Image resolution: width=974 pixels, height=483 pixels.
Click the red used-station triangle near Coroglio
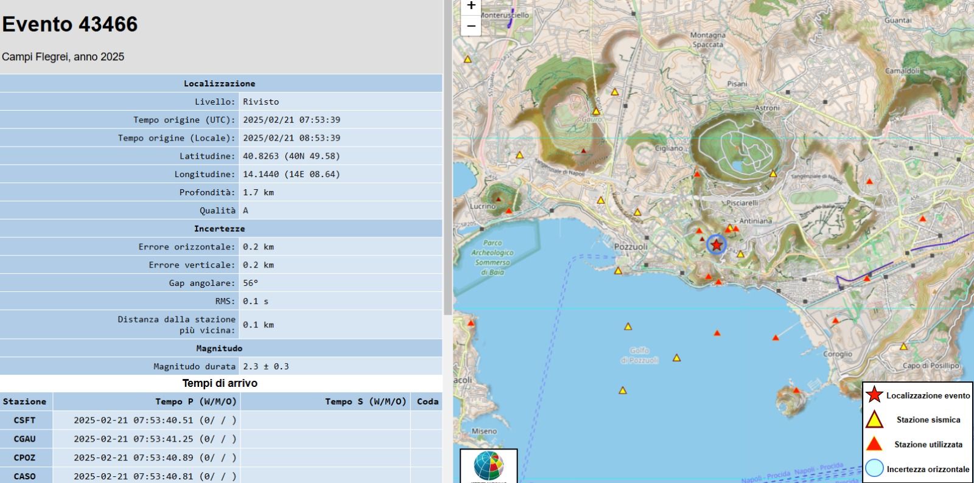point(836,321)
